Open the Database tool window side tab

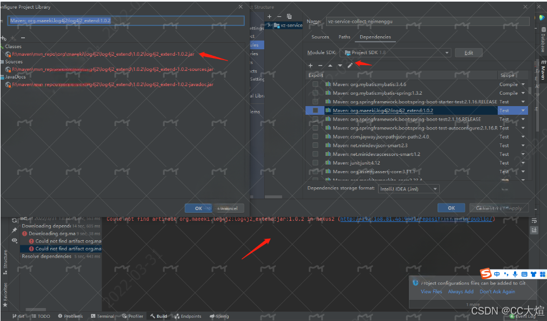coord(543,40)
